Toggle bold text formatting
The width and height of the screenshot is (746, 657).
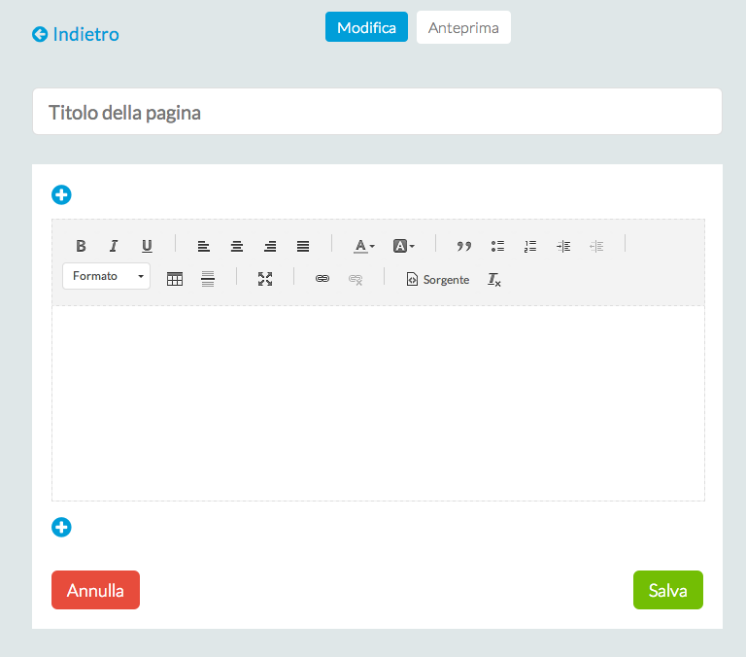coord(81,246)
